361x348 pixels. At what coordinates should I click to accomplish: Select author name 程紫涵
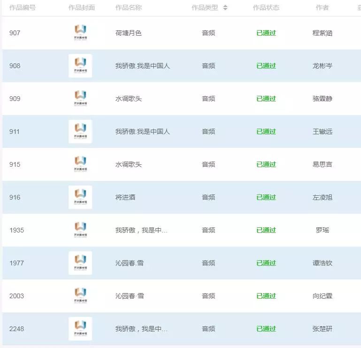[x=322, y=33]
